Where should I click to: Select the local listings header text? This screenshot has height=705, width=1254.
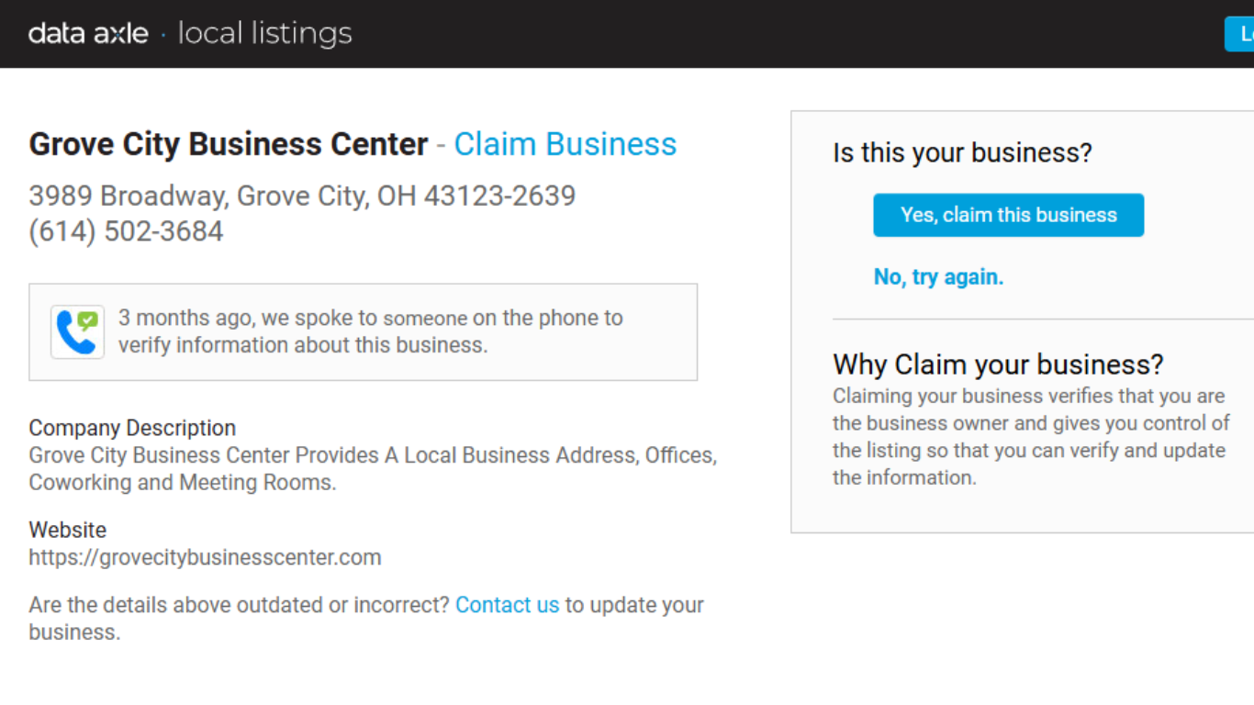[264, 34]
